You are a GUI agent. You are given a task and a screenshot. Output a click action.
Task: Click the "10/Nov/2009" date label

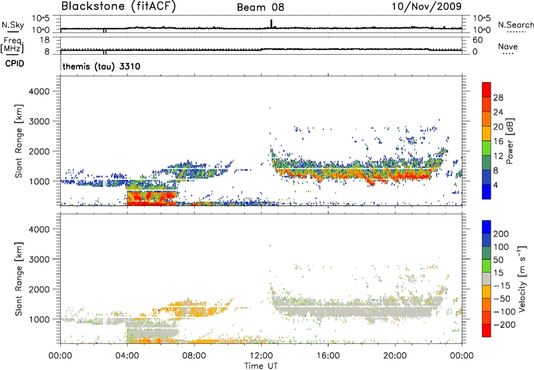[x=427, y=6]
